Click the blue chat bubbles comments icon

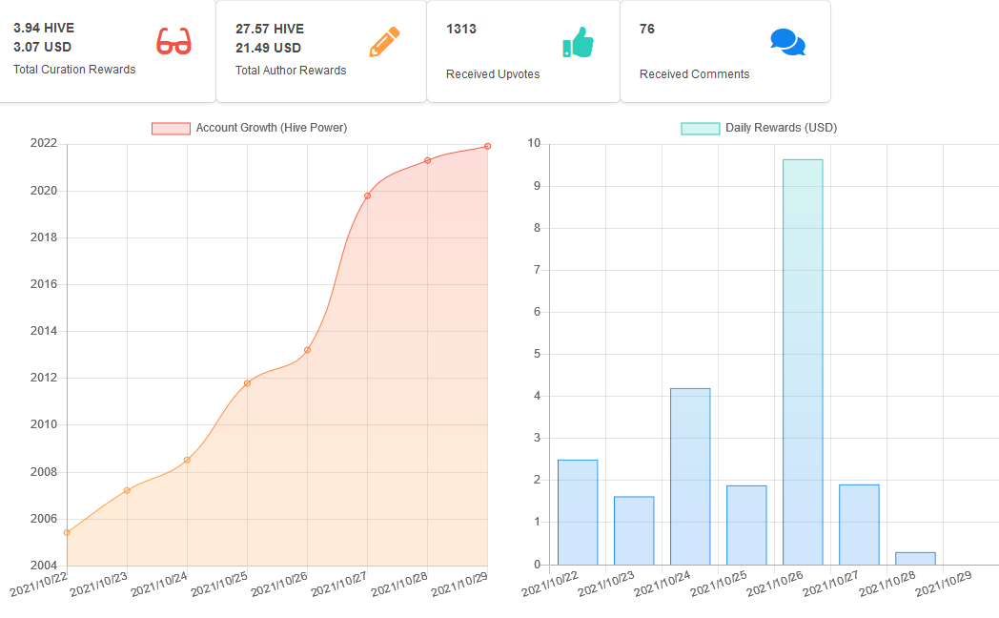[787, 43]
